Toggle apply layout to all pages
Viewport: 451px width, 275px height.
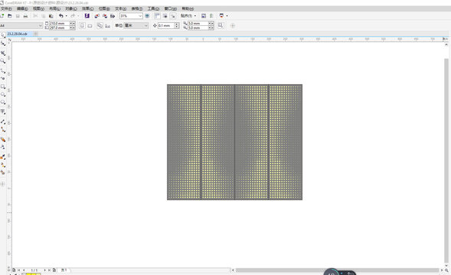100,25
